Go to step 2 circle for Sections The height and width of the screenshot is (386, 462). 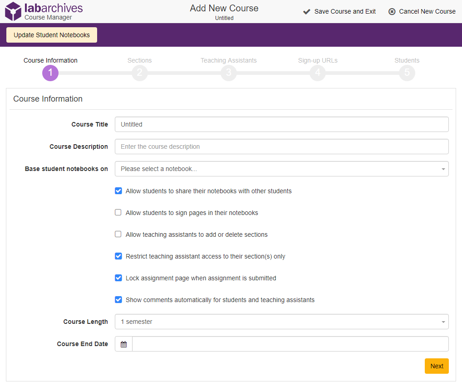click(x=139, y=73)
